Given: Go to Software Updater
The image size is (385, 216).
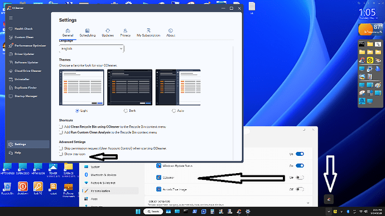Looking at the screenshot, I should pos(26,62).
